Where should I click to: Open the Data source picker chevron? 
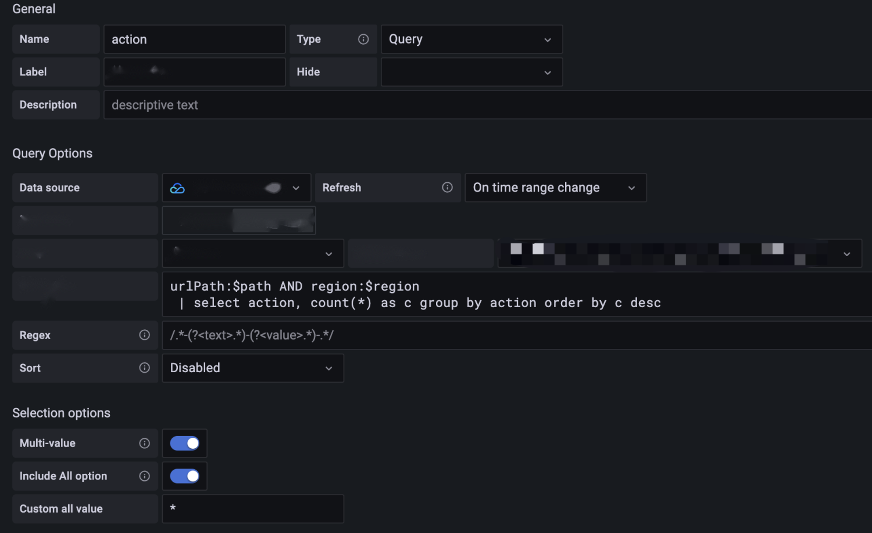[x=296, y=188]
